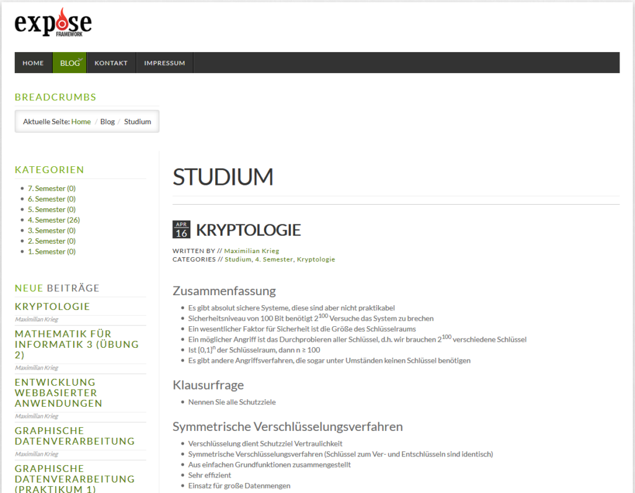Go to the Impressum page
The width and height of the screenshot is (635, 493).
[164, 63]
